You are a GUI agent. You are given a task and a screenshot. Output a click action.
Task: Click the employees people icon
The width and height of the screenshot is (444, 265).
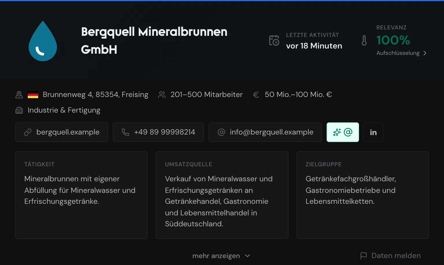point(162,95)
